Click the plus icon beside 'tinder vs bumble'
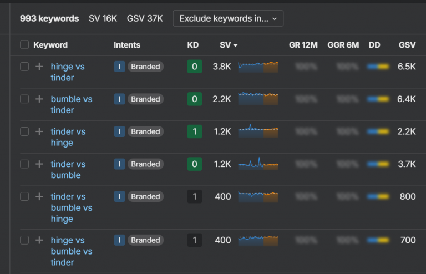 (39, 164)
